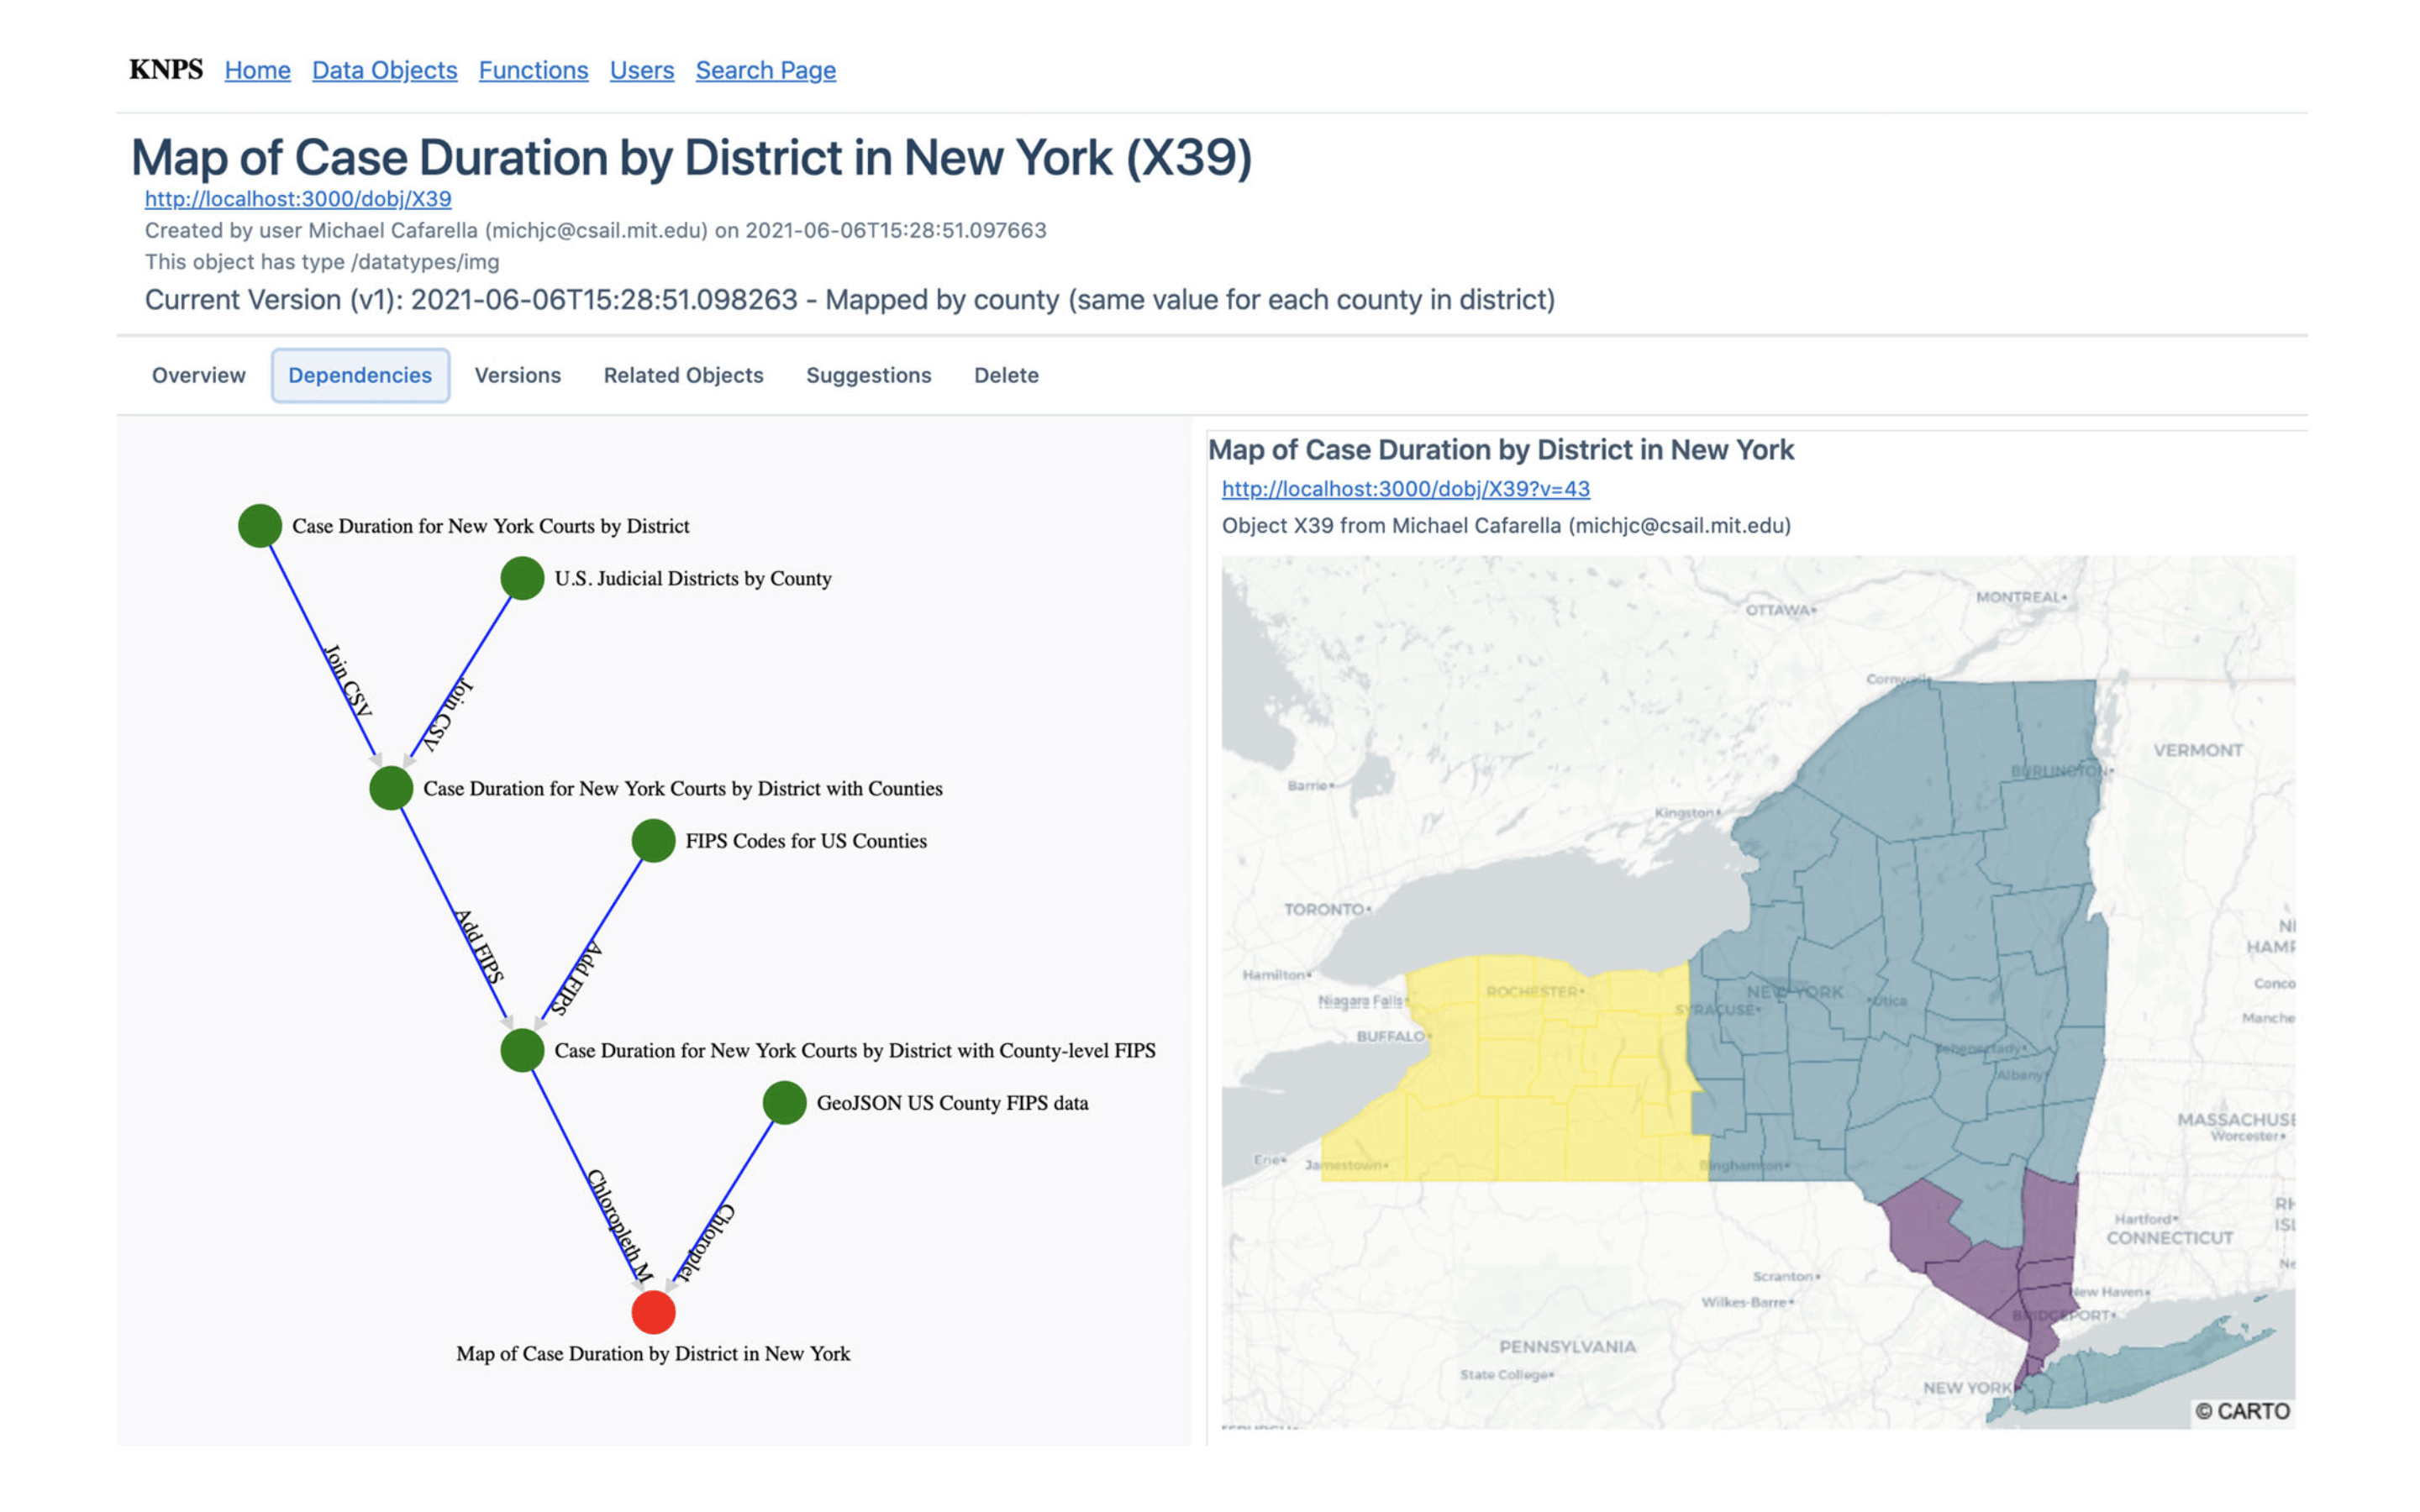Click the 'U.S. Judicial Districts by County' label

coord(693,578)
